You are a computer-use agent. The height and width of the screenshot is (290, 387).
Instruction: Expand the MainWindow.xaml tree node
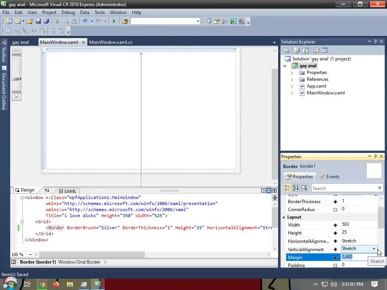[x=292, y=93]
